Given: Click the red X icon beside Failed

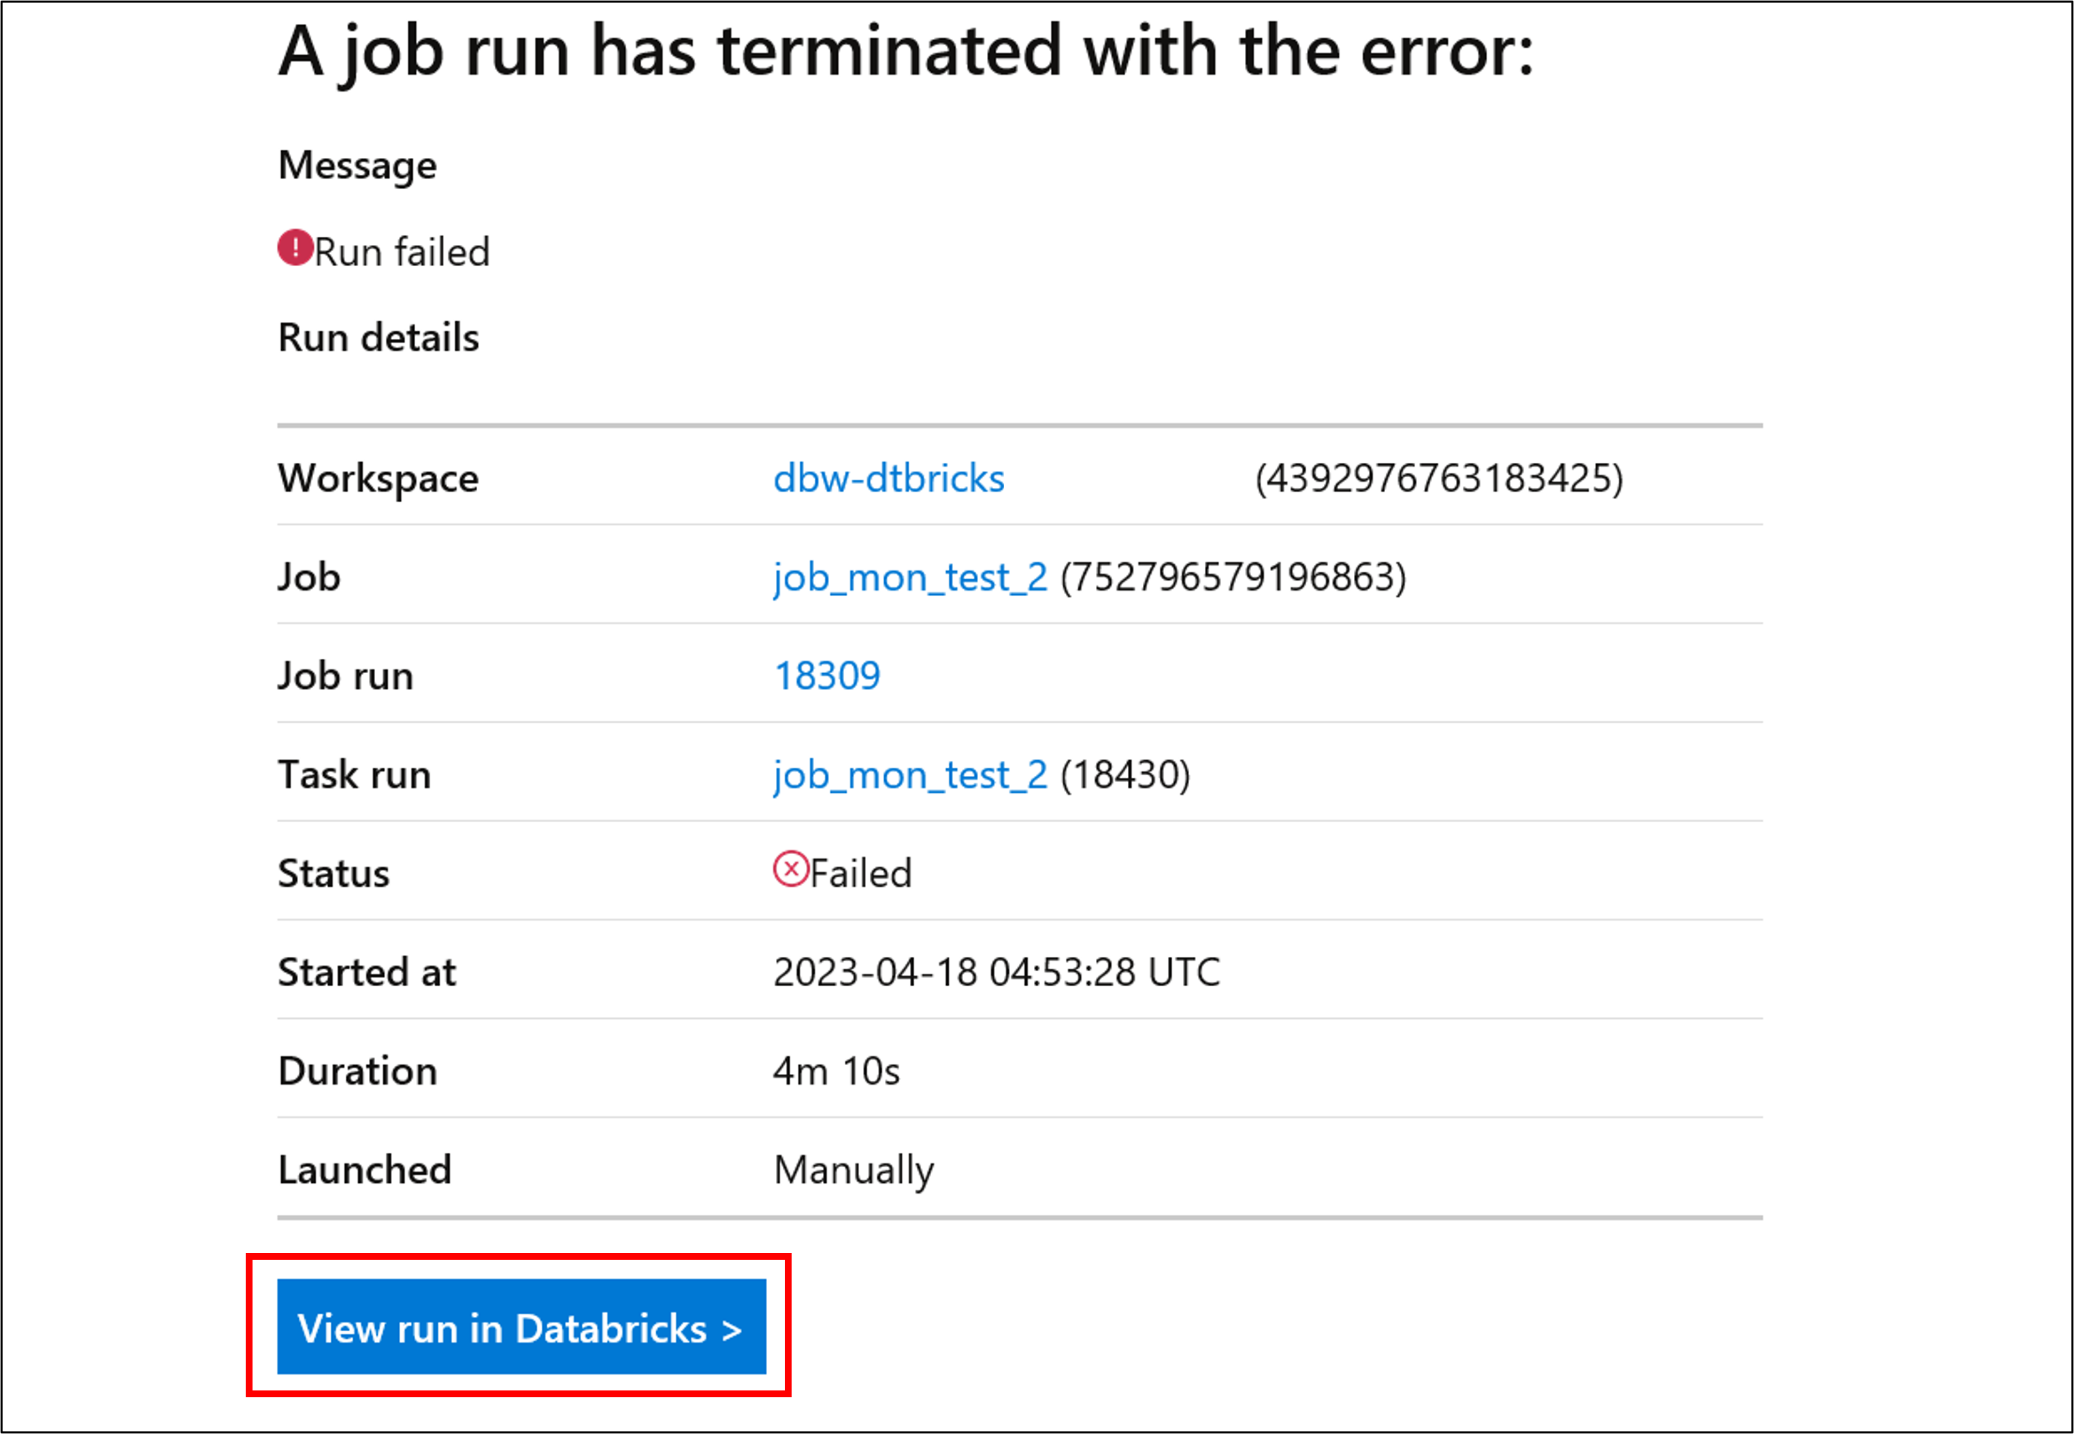Looking at the screenshot, I should (x=791, y=870).
